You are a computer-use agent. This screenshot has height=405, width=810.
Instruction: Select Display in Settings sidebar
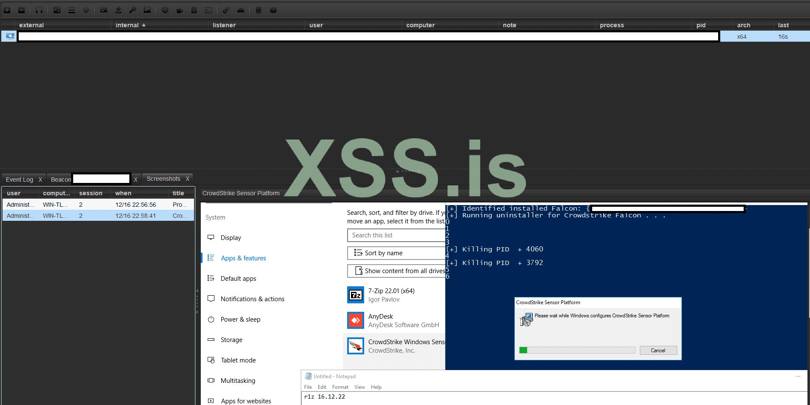231,238
